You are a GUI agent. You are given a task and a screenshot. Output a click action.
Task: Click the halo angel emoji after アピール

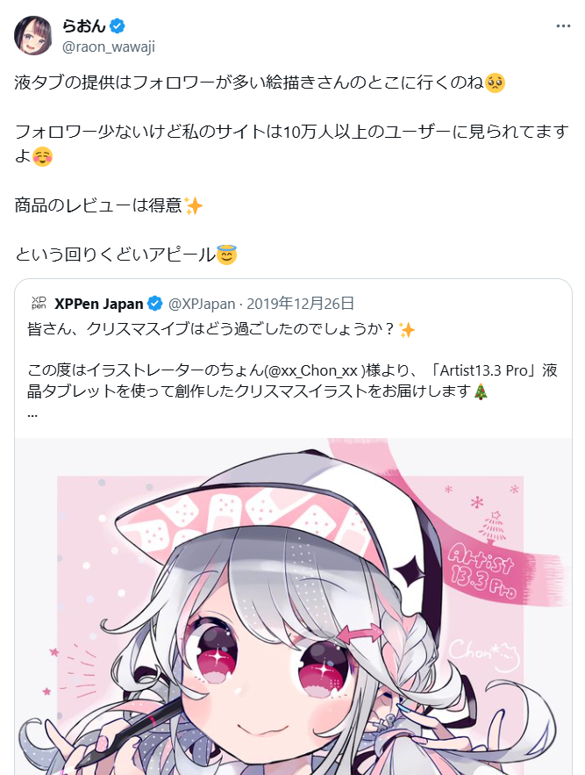point(227,255)
